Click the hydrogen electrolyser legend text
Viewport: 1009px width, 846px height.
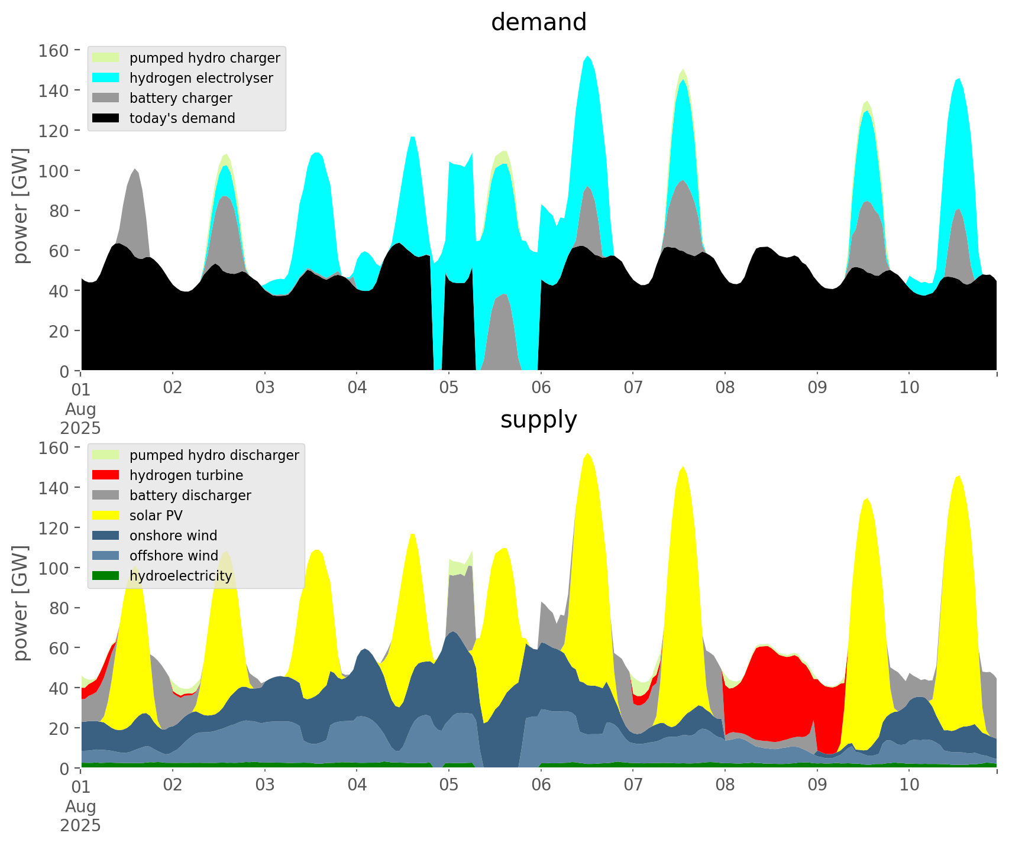(201, 78)
